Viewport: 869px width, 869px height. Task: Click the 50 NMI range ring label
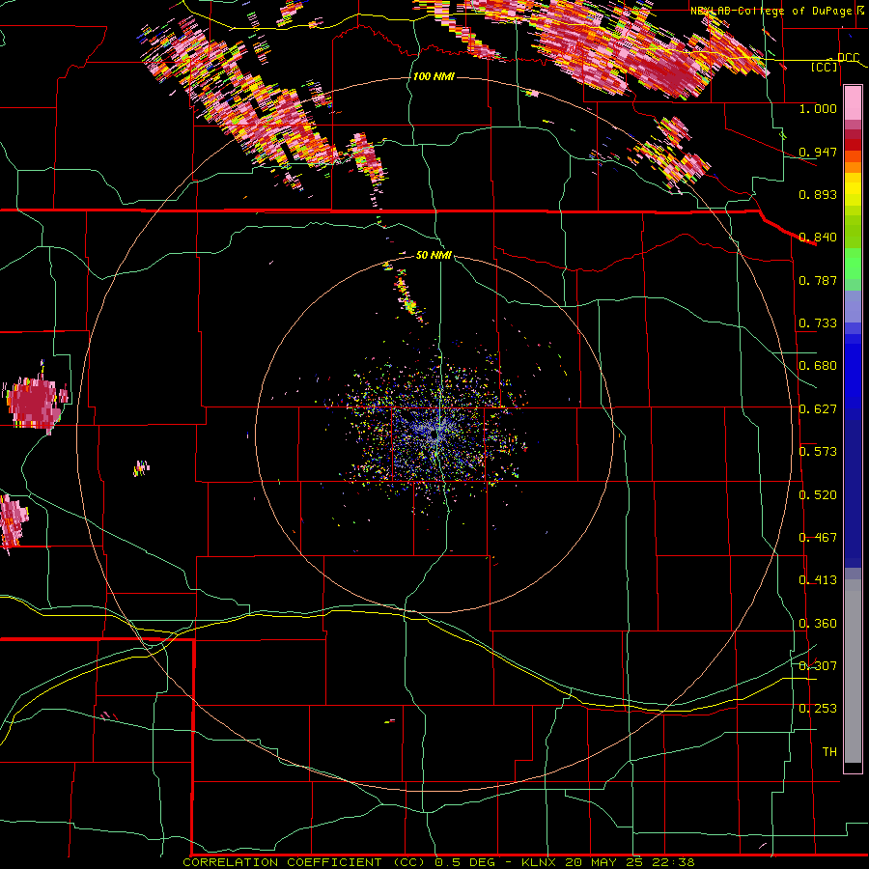434,255
